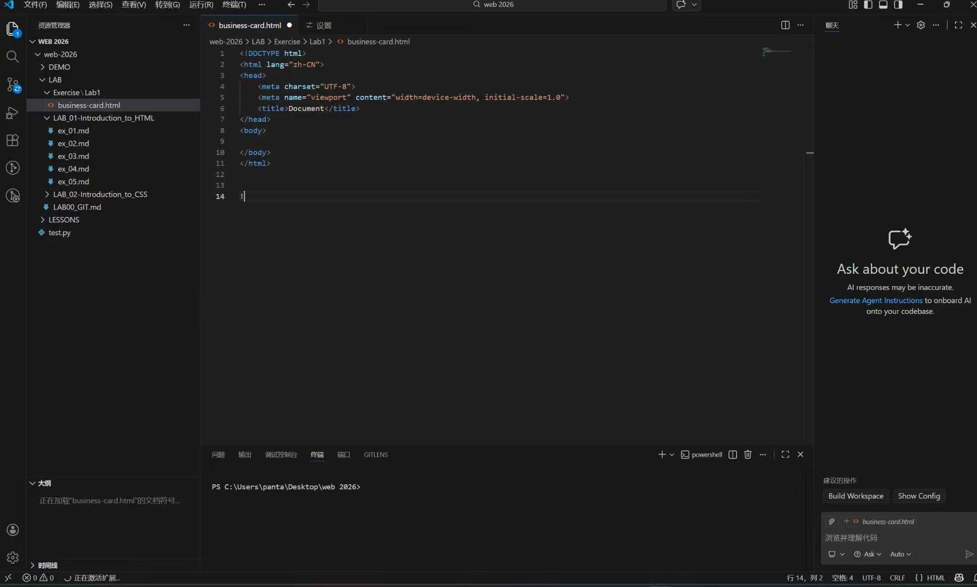Open the Accounts icon in activity bar
Viewport: 977px width, 587px height.
click(12, 530)
